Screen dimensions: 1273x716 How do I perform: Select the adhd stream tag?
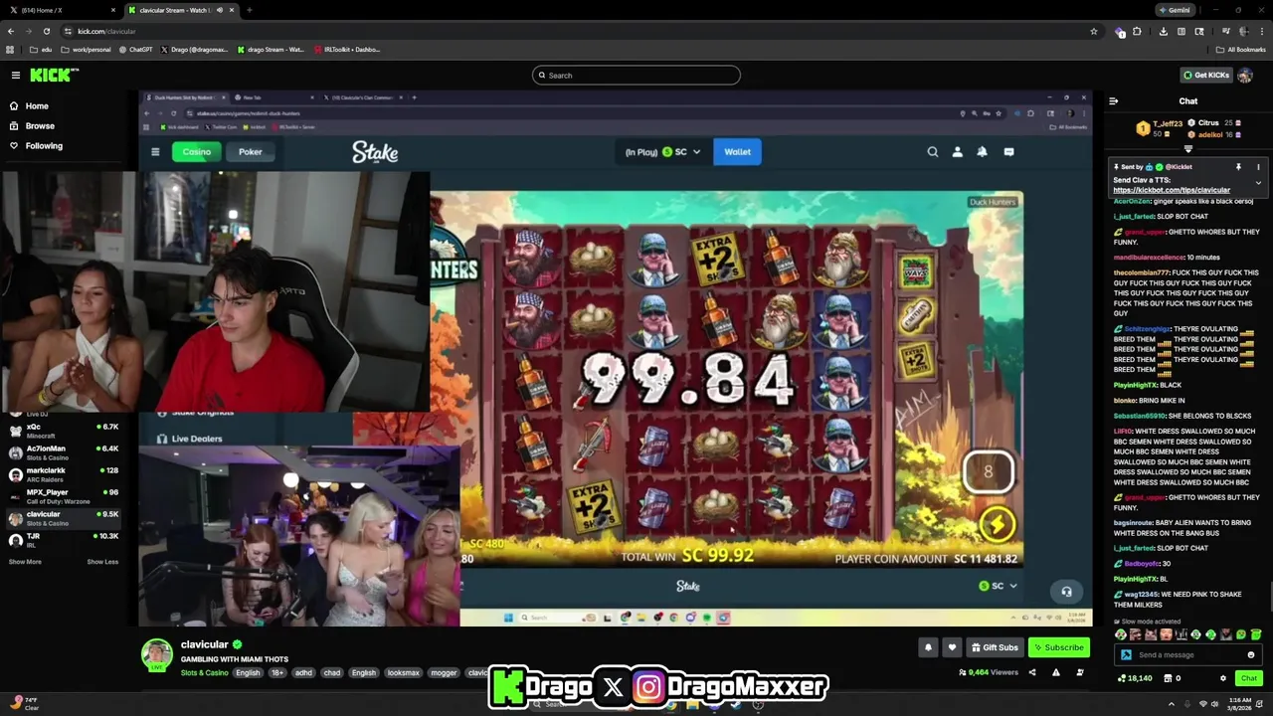[x=303, y=673]
